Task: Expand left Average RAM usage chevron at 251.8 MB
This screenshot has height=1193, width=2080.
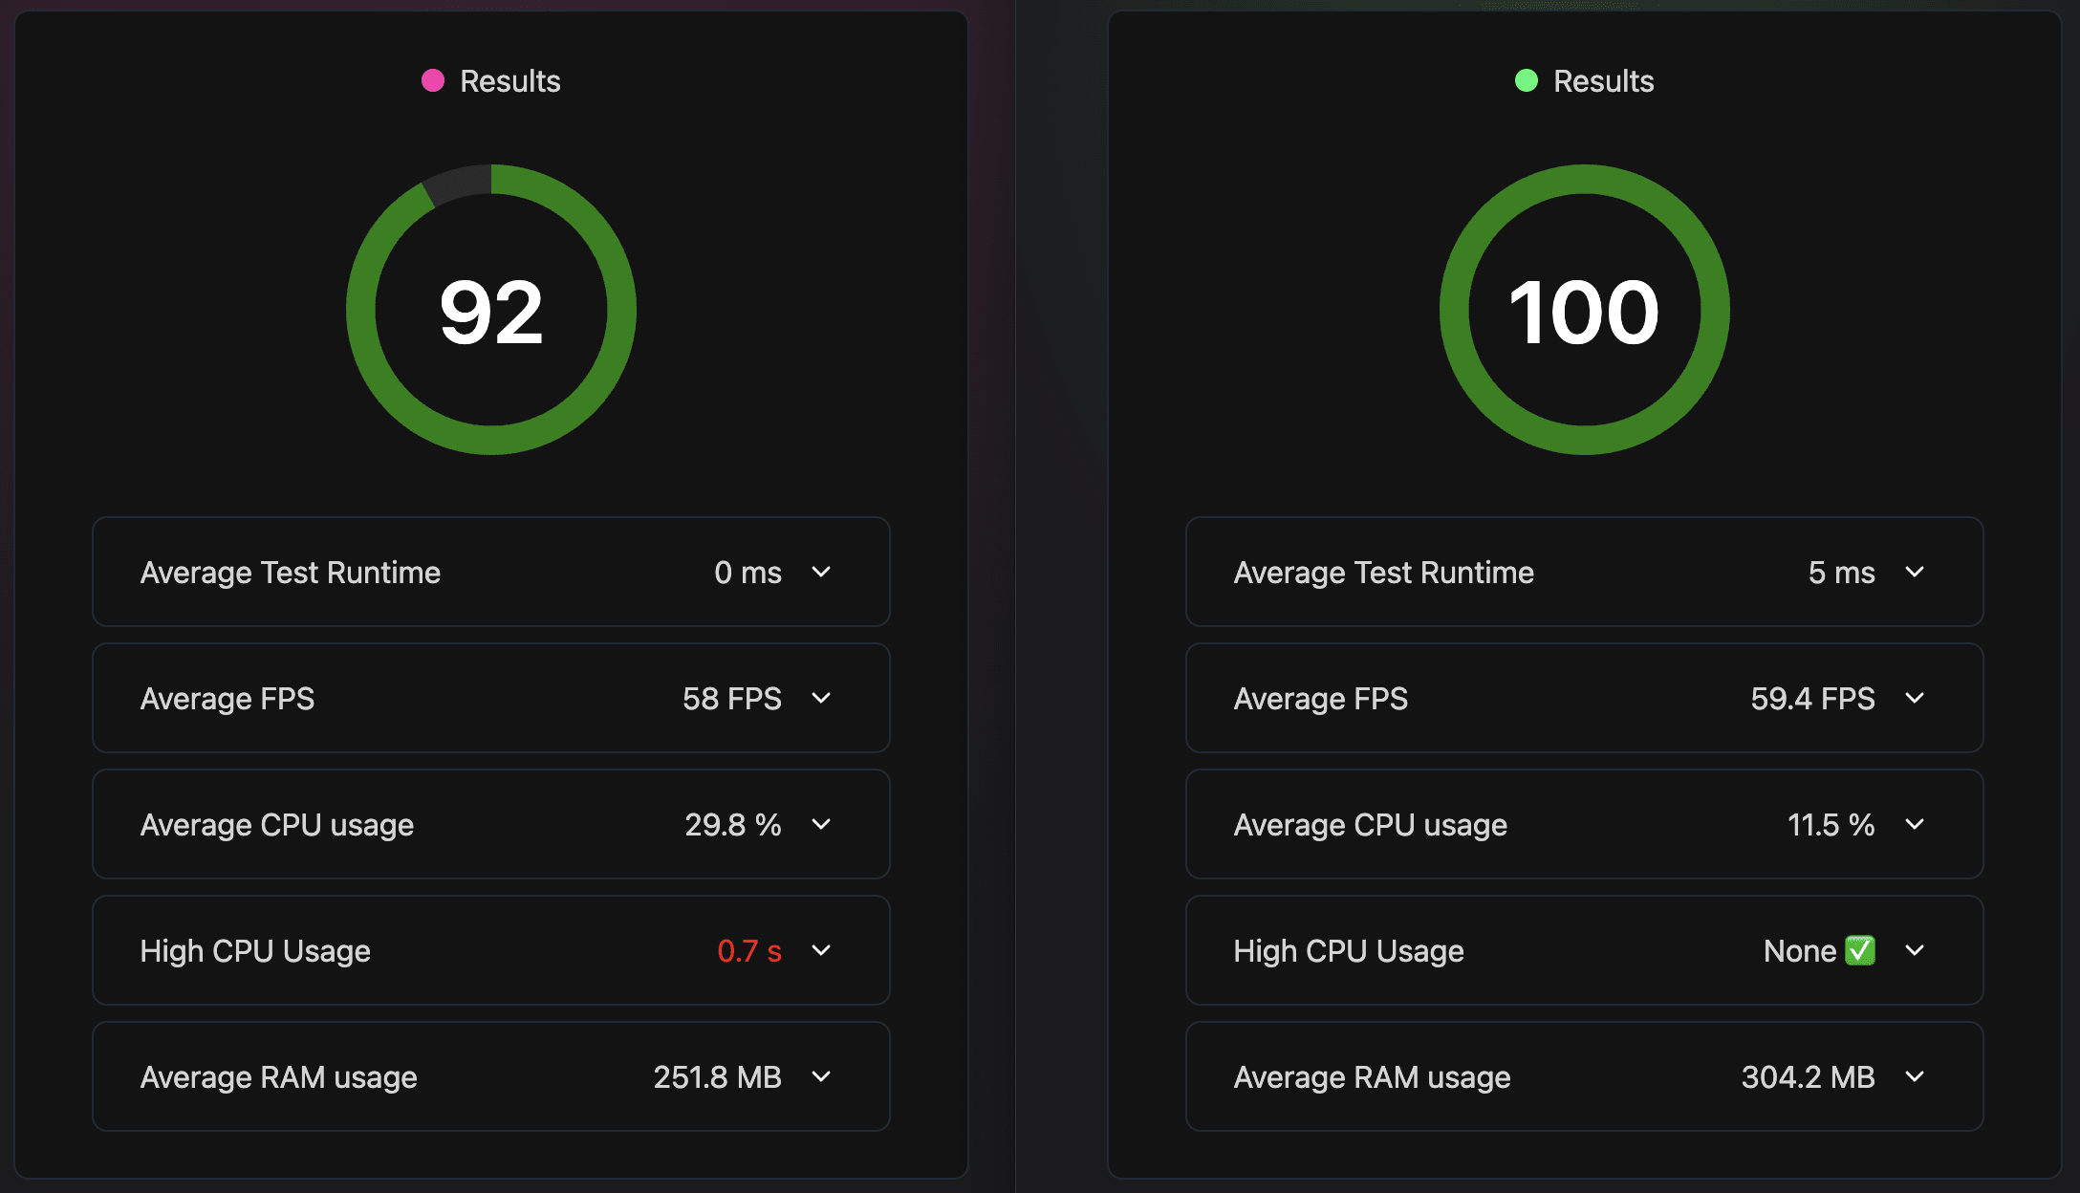Action: (821, 1076)
